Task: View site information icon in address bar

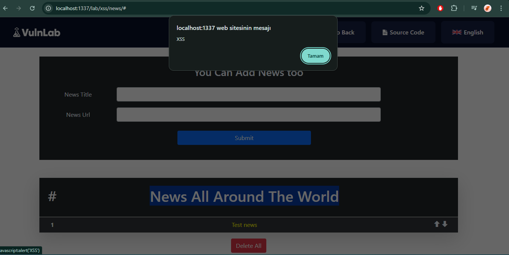Action: (48, 8)
